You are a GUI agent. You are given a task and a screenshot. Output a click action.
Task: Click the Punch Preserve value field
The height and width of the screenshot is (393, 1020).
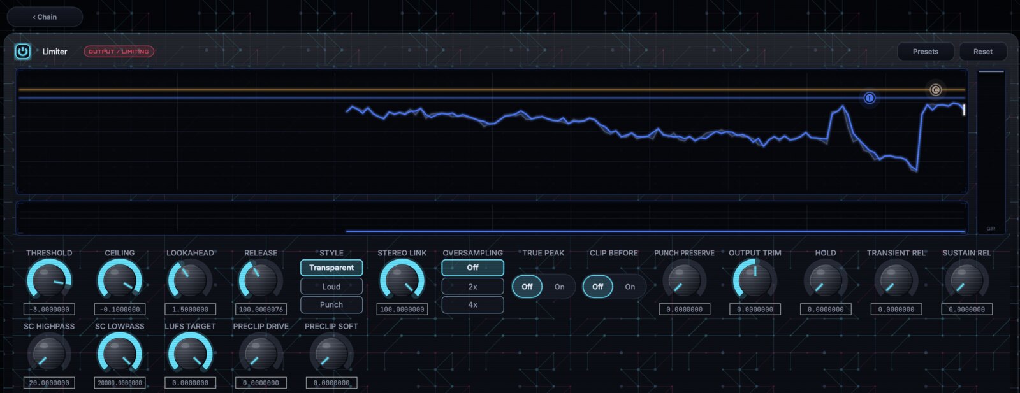click(x=685, y=310)
